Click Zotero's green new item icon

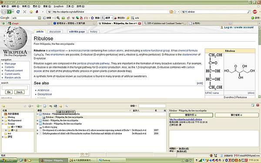pyautogui.click(x=38, y=106)
